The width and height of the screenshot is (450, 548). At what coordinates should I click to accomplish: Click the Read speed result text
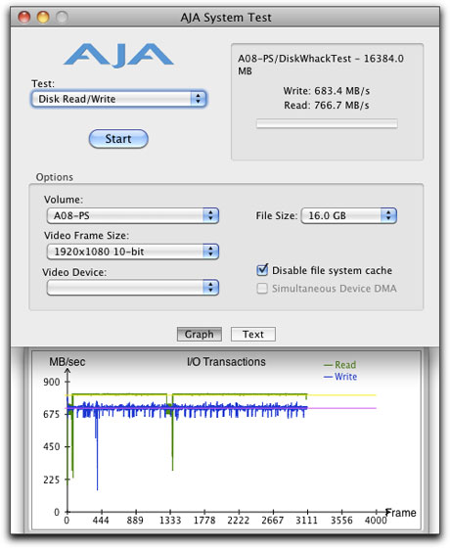click(x=327, y=106)
